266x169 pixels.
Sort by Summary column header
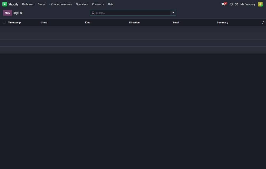[222, 22]
